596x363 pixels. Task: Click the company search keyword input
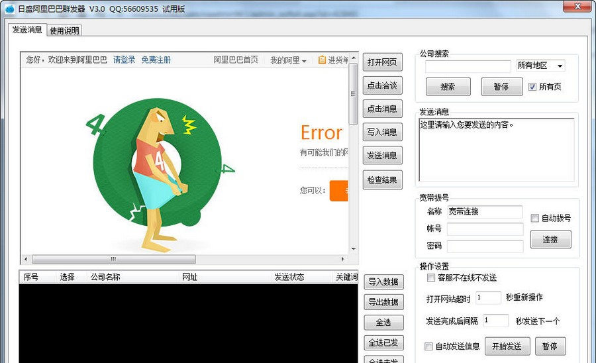pyautogui.click(x=468, y=66)
